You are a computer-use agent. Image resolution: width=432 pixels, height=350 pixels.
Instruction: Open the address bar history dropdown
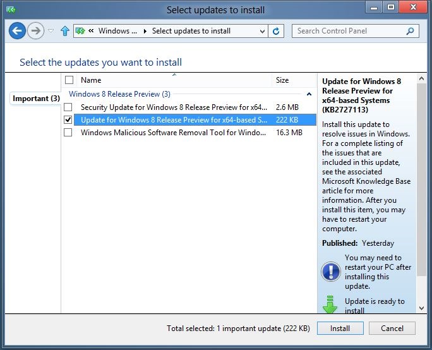click(x=262, y=31)
